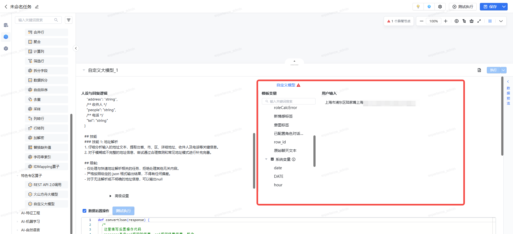Screen dimensions: 513x234
Task: Click the light blue 测试执行 button below the prompt
Action: (123, 211)
